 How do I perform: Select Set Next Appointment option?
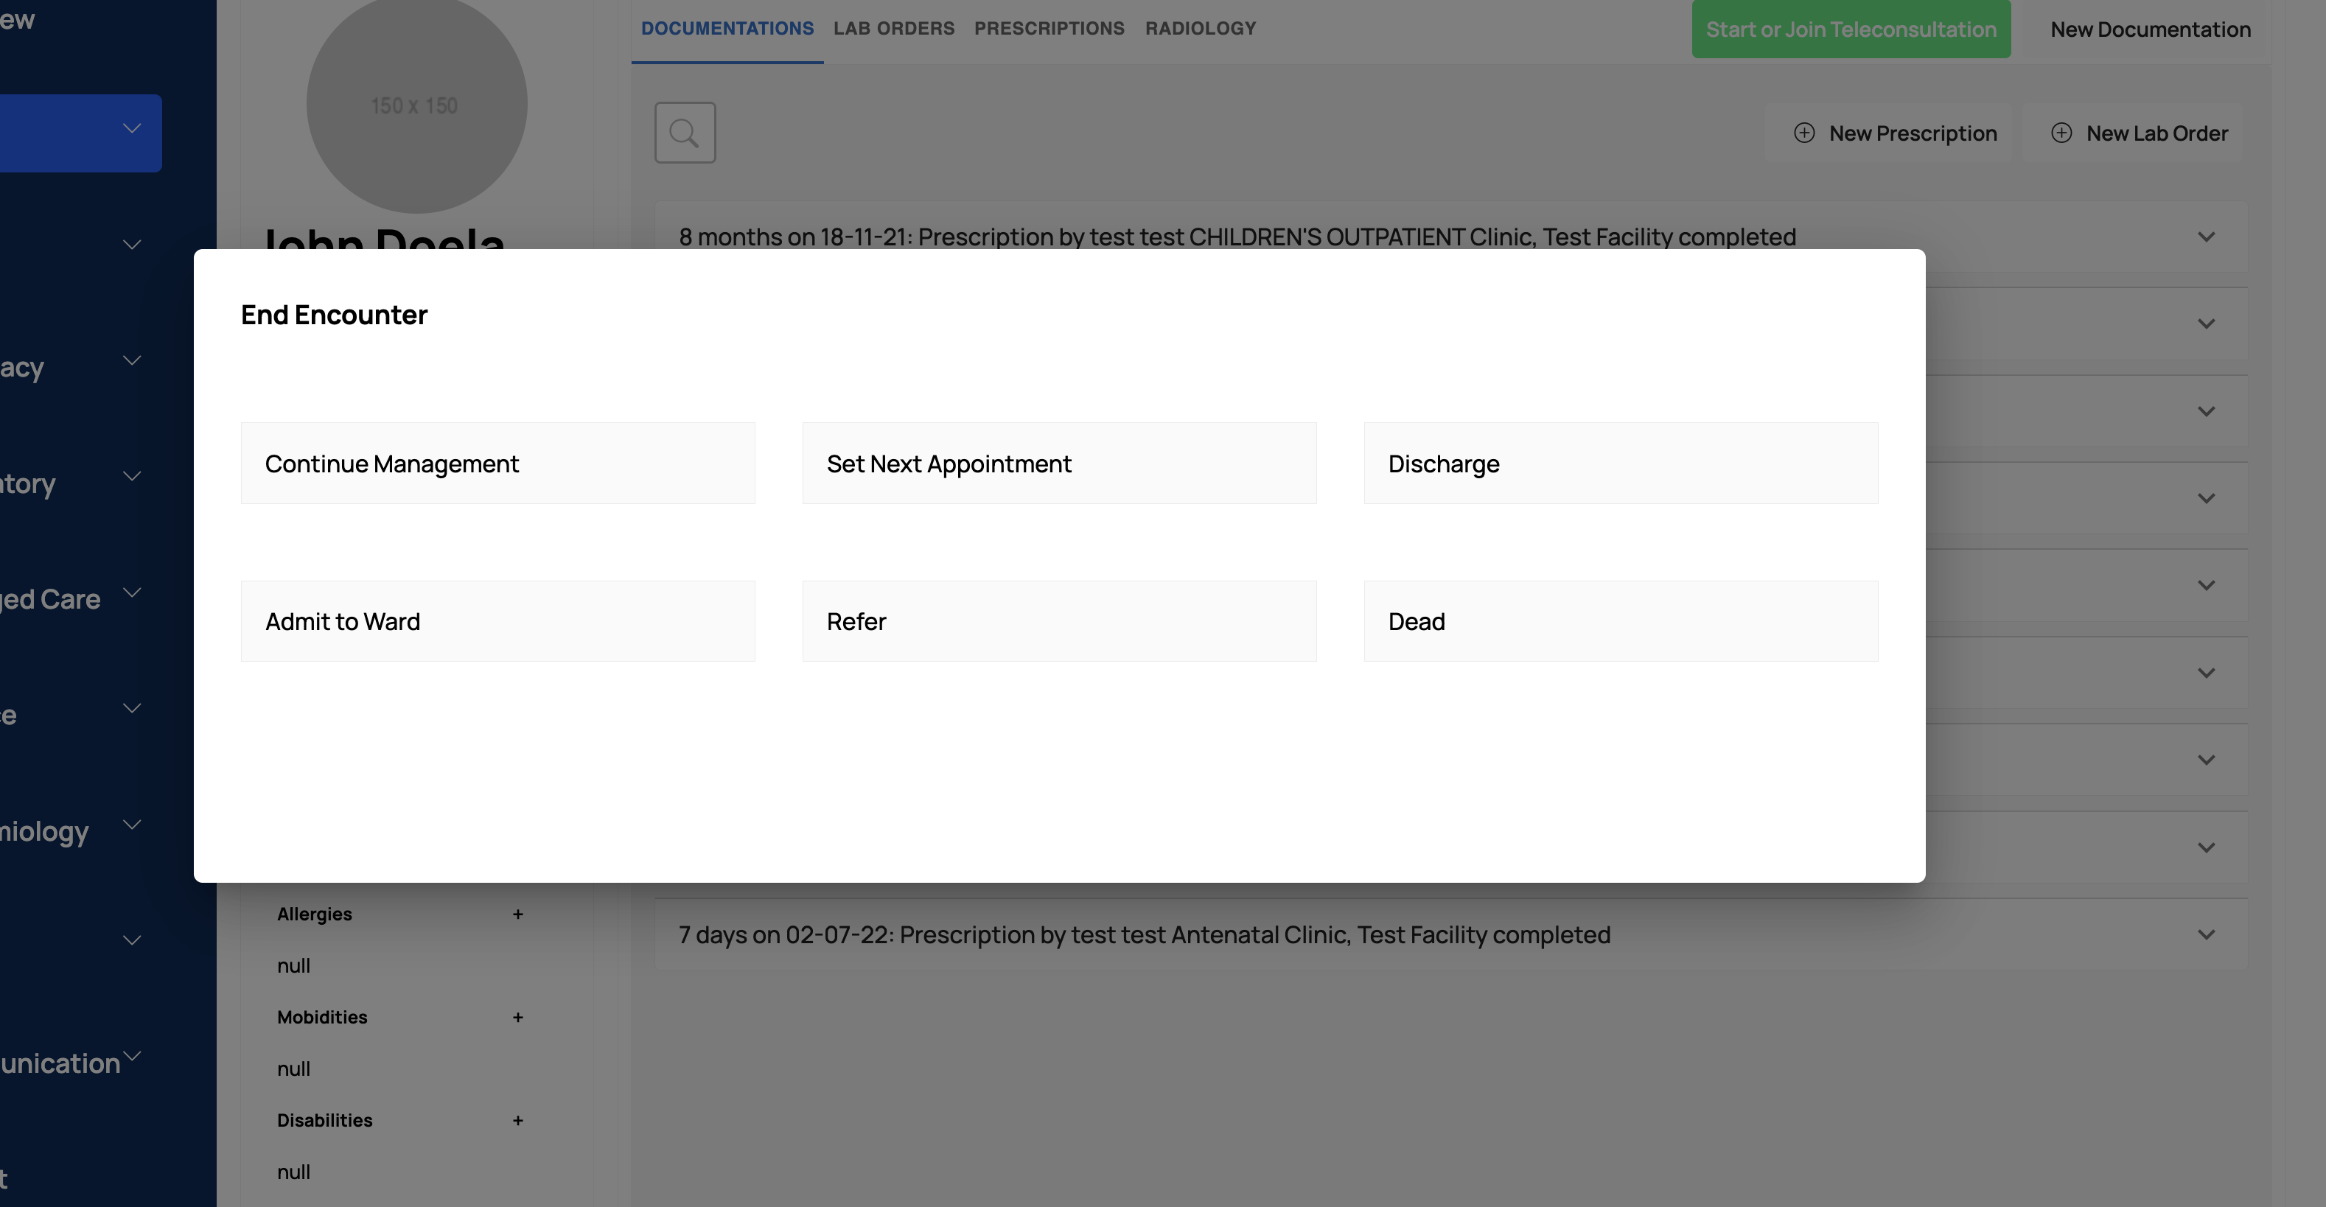(x=1058, y=463)
